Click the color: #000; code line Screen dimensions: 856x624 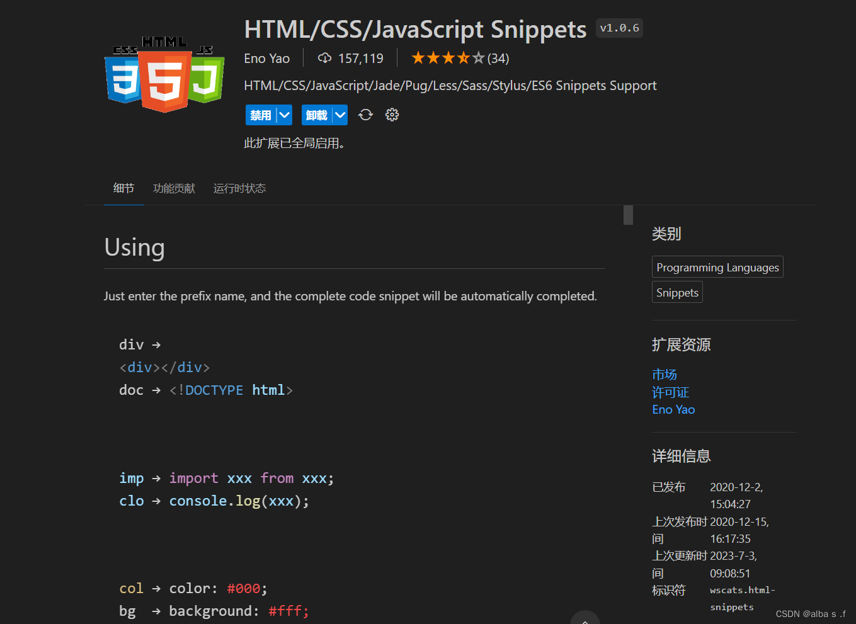coord(218,588)
